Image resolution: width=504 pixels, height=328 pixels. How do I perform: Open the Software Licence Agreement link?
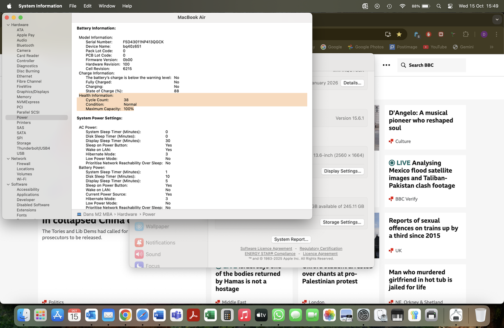pos(266,248)
